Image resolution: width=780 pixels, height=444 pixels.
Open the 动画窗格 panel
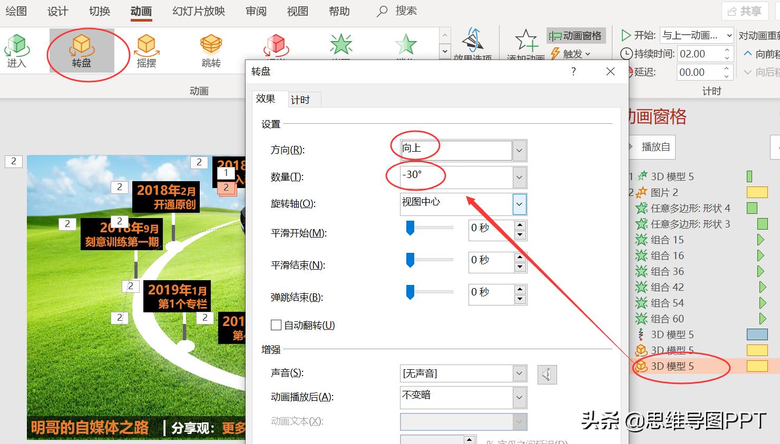click(x=576, y=35)
